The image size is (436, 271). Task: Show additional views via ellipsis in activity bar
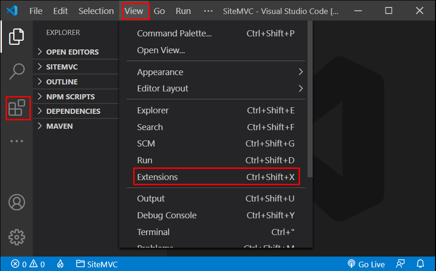(x=17, y=141)
